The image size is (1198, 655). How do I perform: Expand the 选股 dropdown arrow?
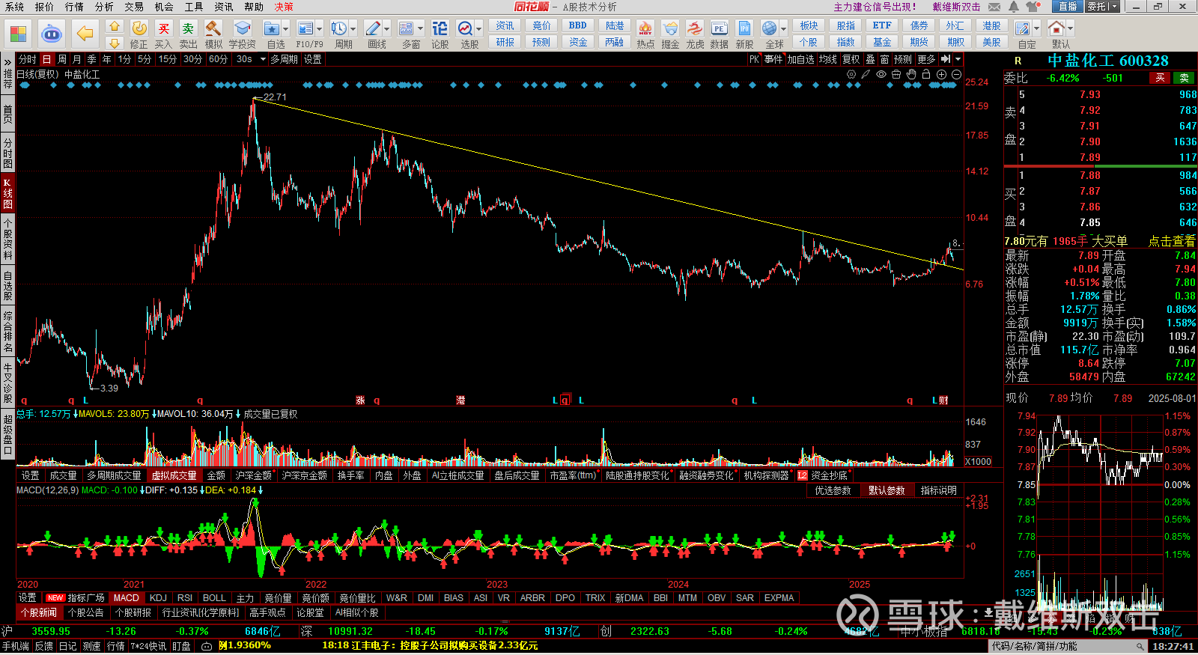tap(479, 29)
